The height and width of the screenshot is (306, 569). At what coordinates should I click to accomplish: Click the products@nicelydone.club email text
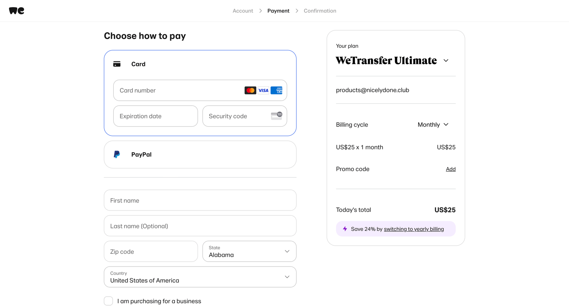pos(373,90)
